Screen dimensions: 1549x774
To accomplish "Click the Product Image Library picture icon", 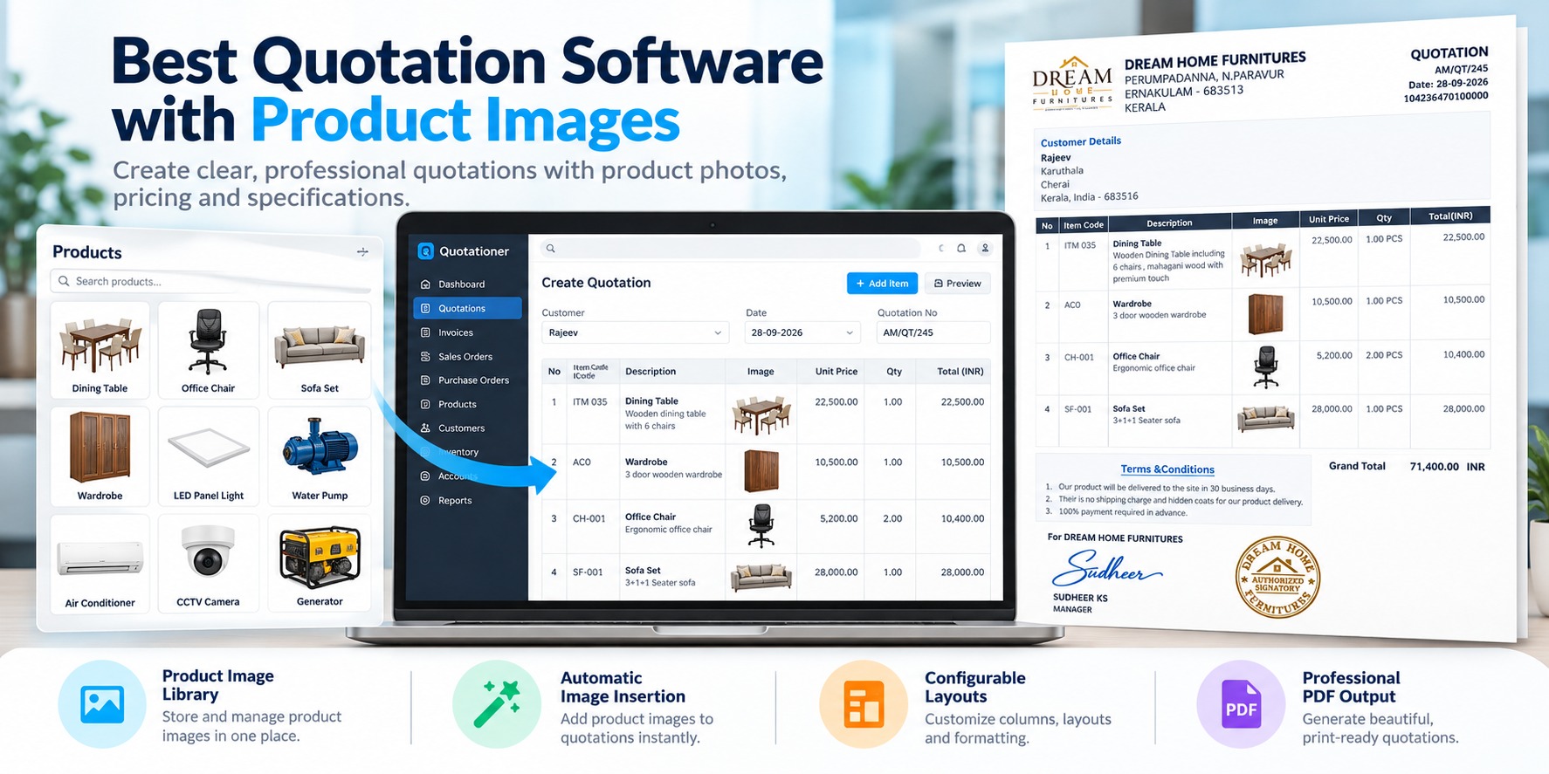I will point(102,704).
